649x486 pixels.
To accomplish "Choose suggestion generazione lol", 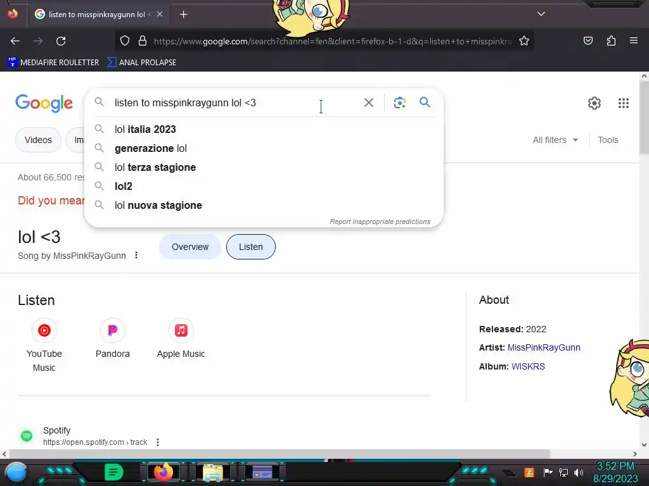I will pos(264,148).
